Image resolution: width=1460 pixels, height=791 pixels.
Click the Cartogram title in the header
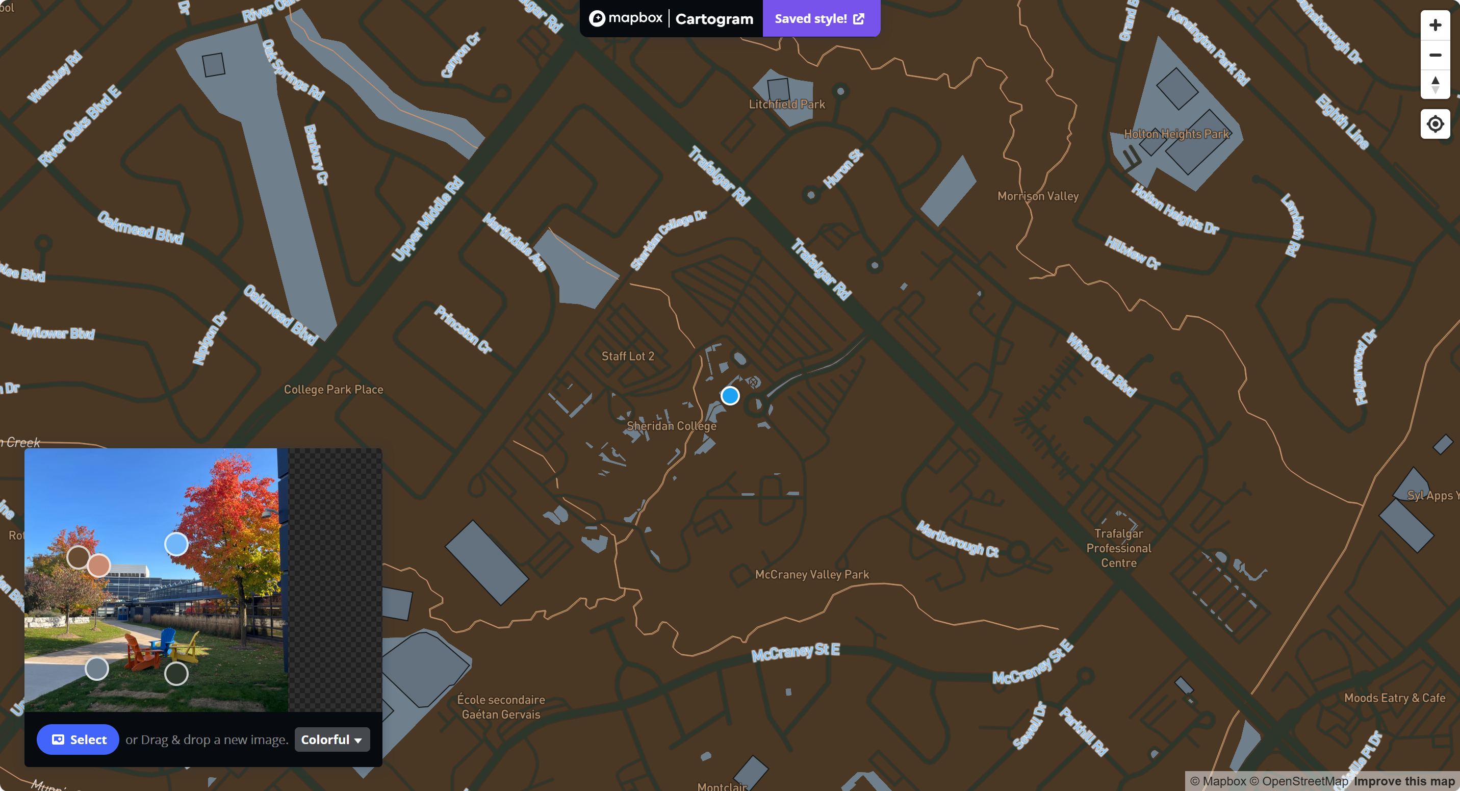(x=714, y=18)
